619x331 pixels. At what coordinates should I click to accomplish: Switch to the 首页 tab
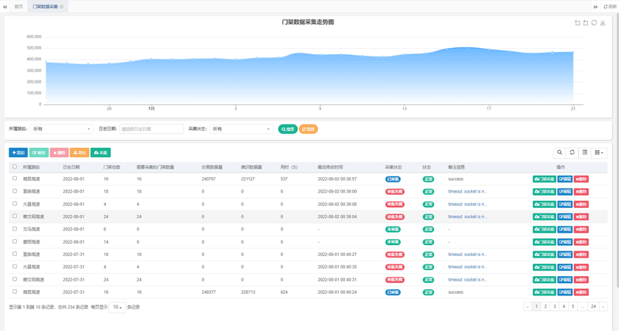[x=19, y=7]
